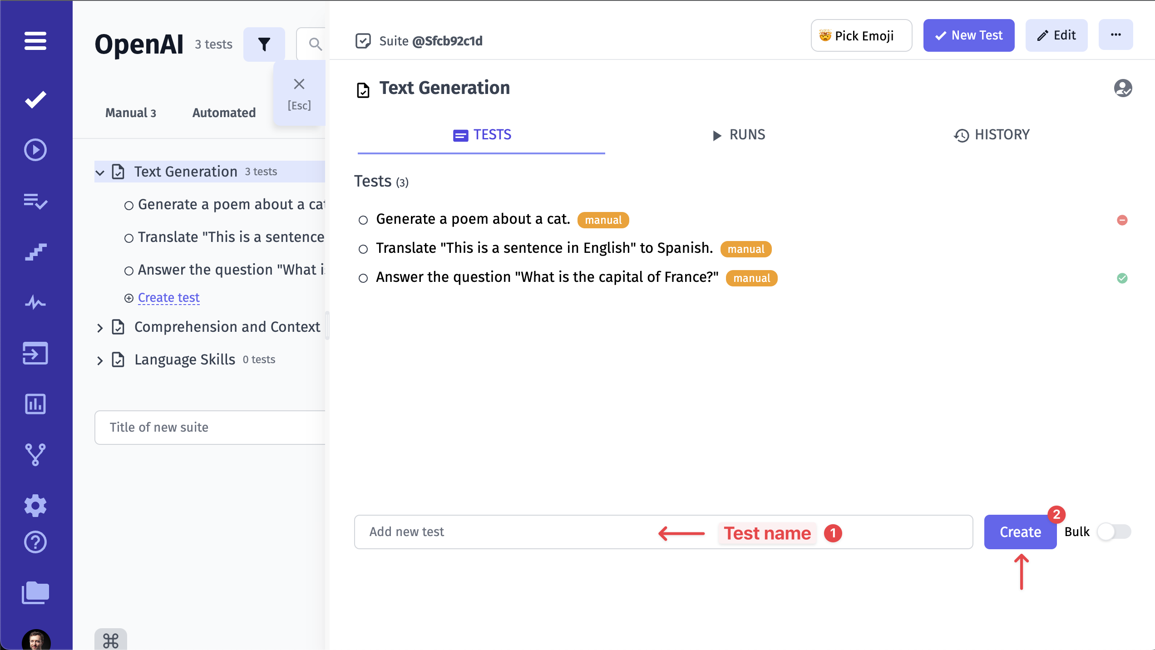Open the Settings gear in sidebar
Image resolution: width=1155 pixels, height=650 pixels.
tap(35, 505)
